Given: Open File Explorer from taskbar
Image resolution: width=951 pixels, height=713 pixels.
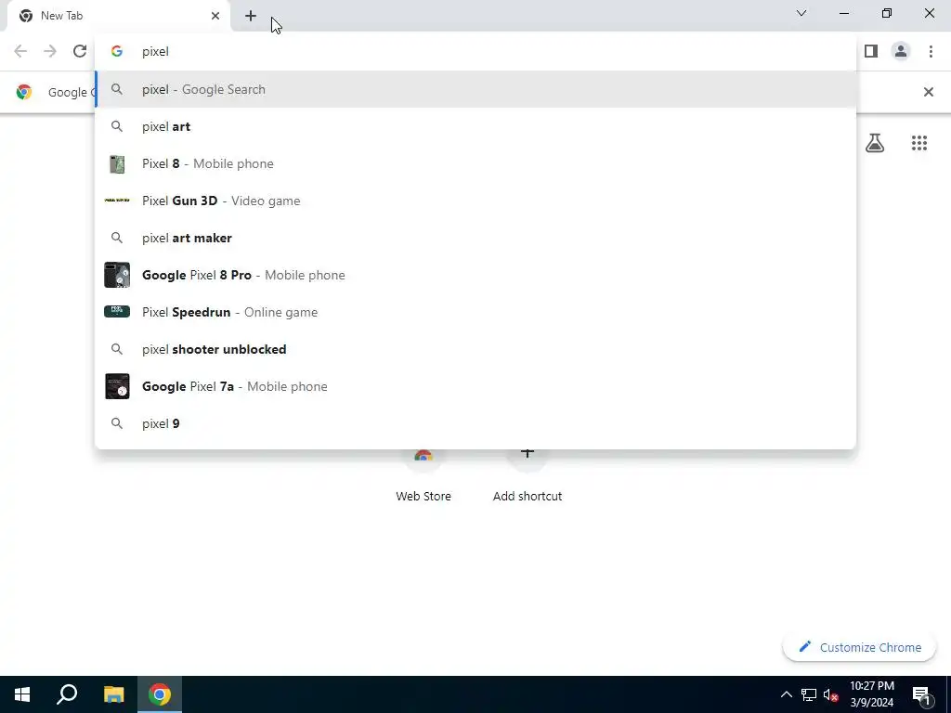Looking at the screenshot, I should (x=113, y=694).
